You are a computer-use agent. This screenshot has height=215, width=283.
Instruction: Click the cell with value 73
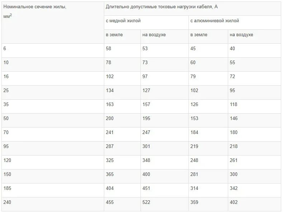tap(164, 64)
